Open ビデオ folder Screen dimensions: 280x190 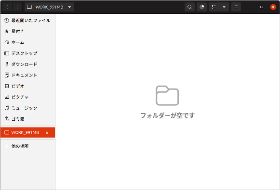28,86
